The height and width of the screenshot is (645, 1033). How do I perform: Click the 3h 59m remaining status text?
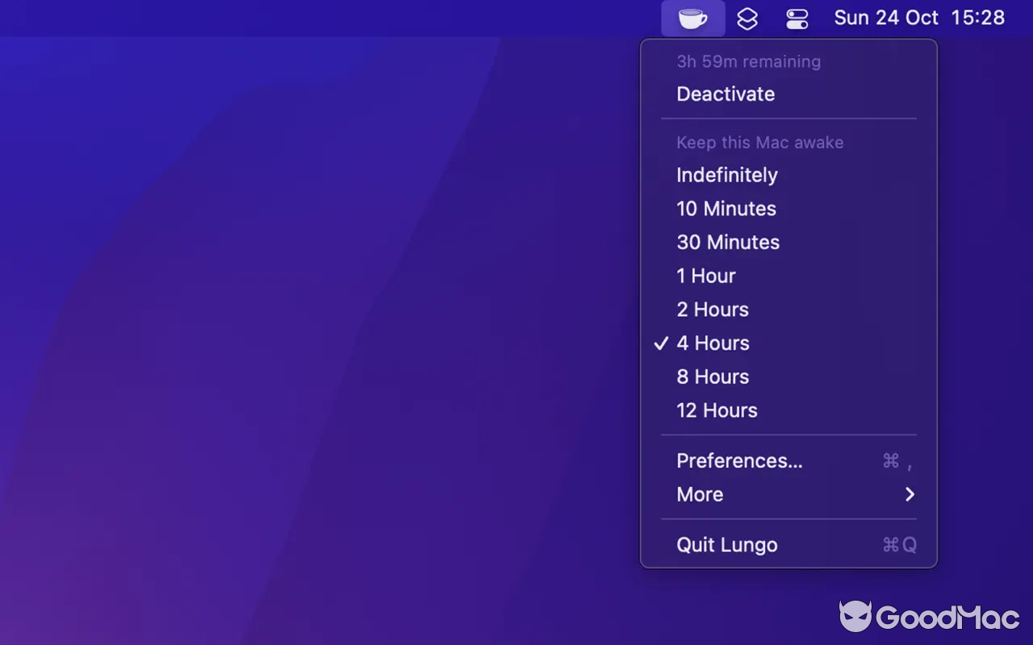pos(748,61)
